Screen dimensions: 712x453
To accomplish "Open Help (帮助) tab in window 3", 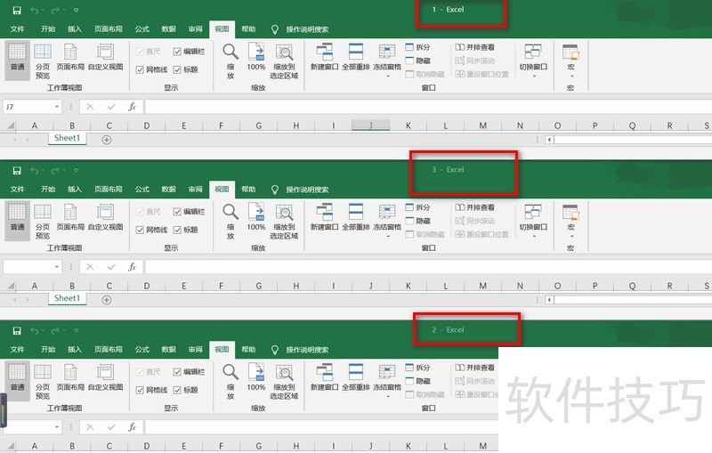I will pos(248,190).
